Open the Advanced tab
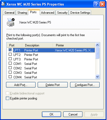107x120 pixels. point(47,13)
